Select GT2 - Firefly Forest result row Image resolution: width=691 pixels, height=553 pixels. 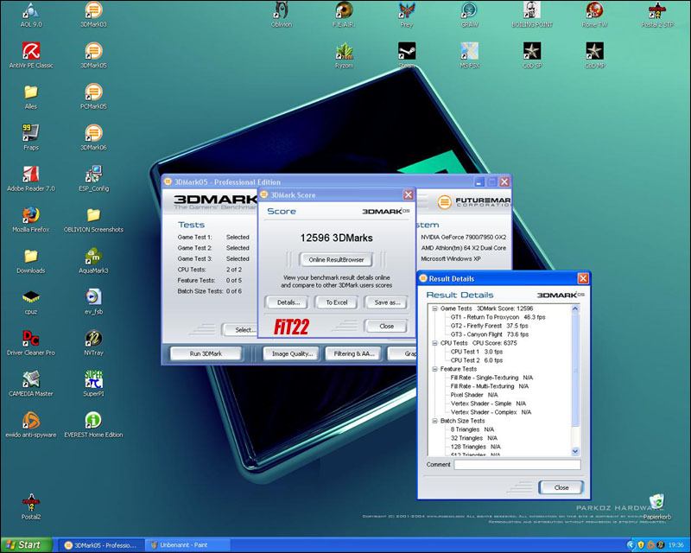[489, 326]
